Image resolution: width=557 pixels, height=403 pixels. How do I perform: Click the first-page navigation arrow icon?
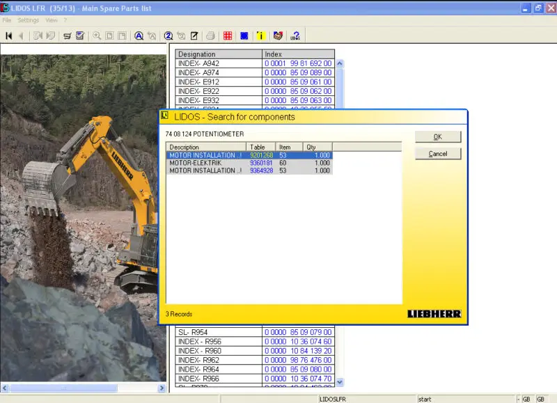pyautogui.click(x=9, y=35)
